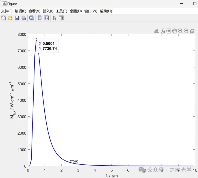The image size is (198, 178).
Task: Open the 帮助(H) menu
Action: click(x=106, y=11)
